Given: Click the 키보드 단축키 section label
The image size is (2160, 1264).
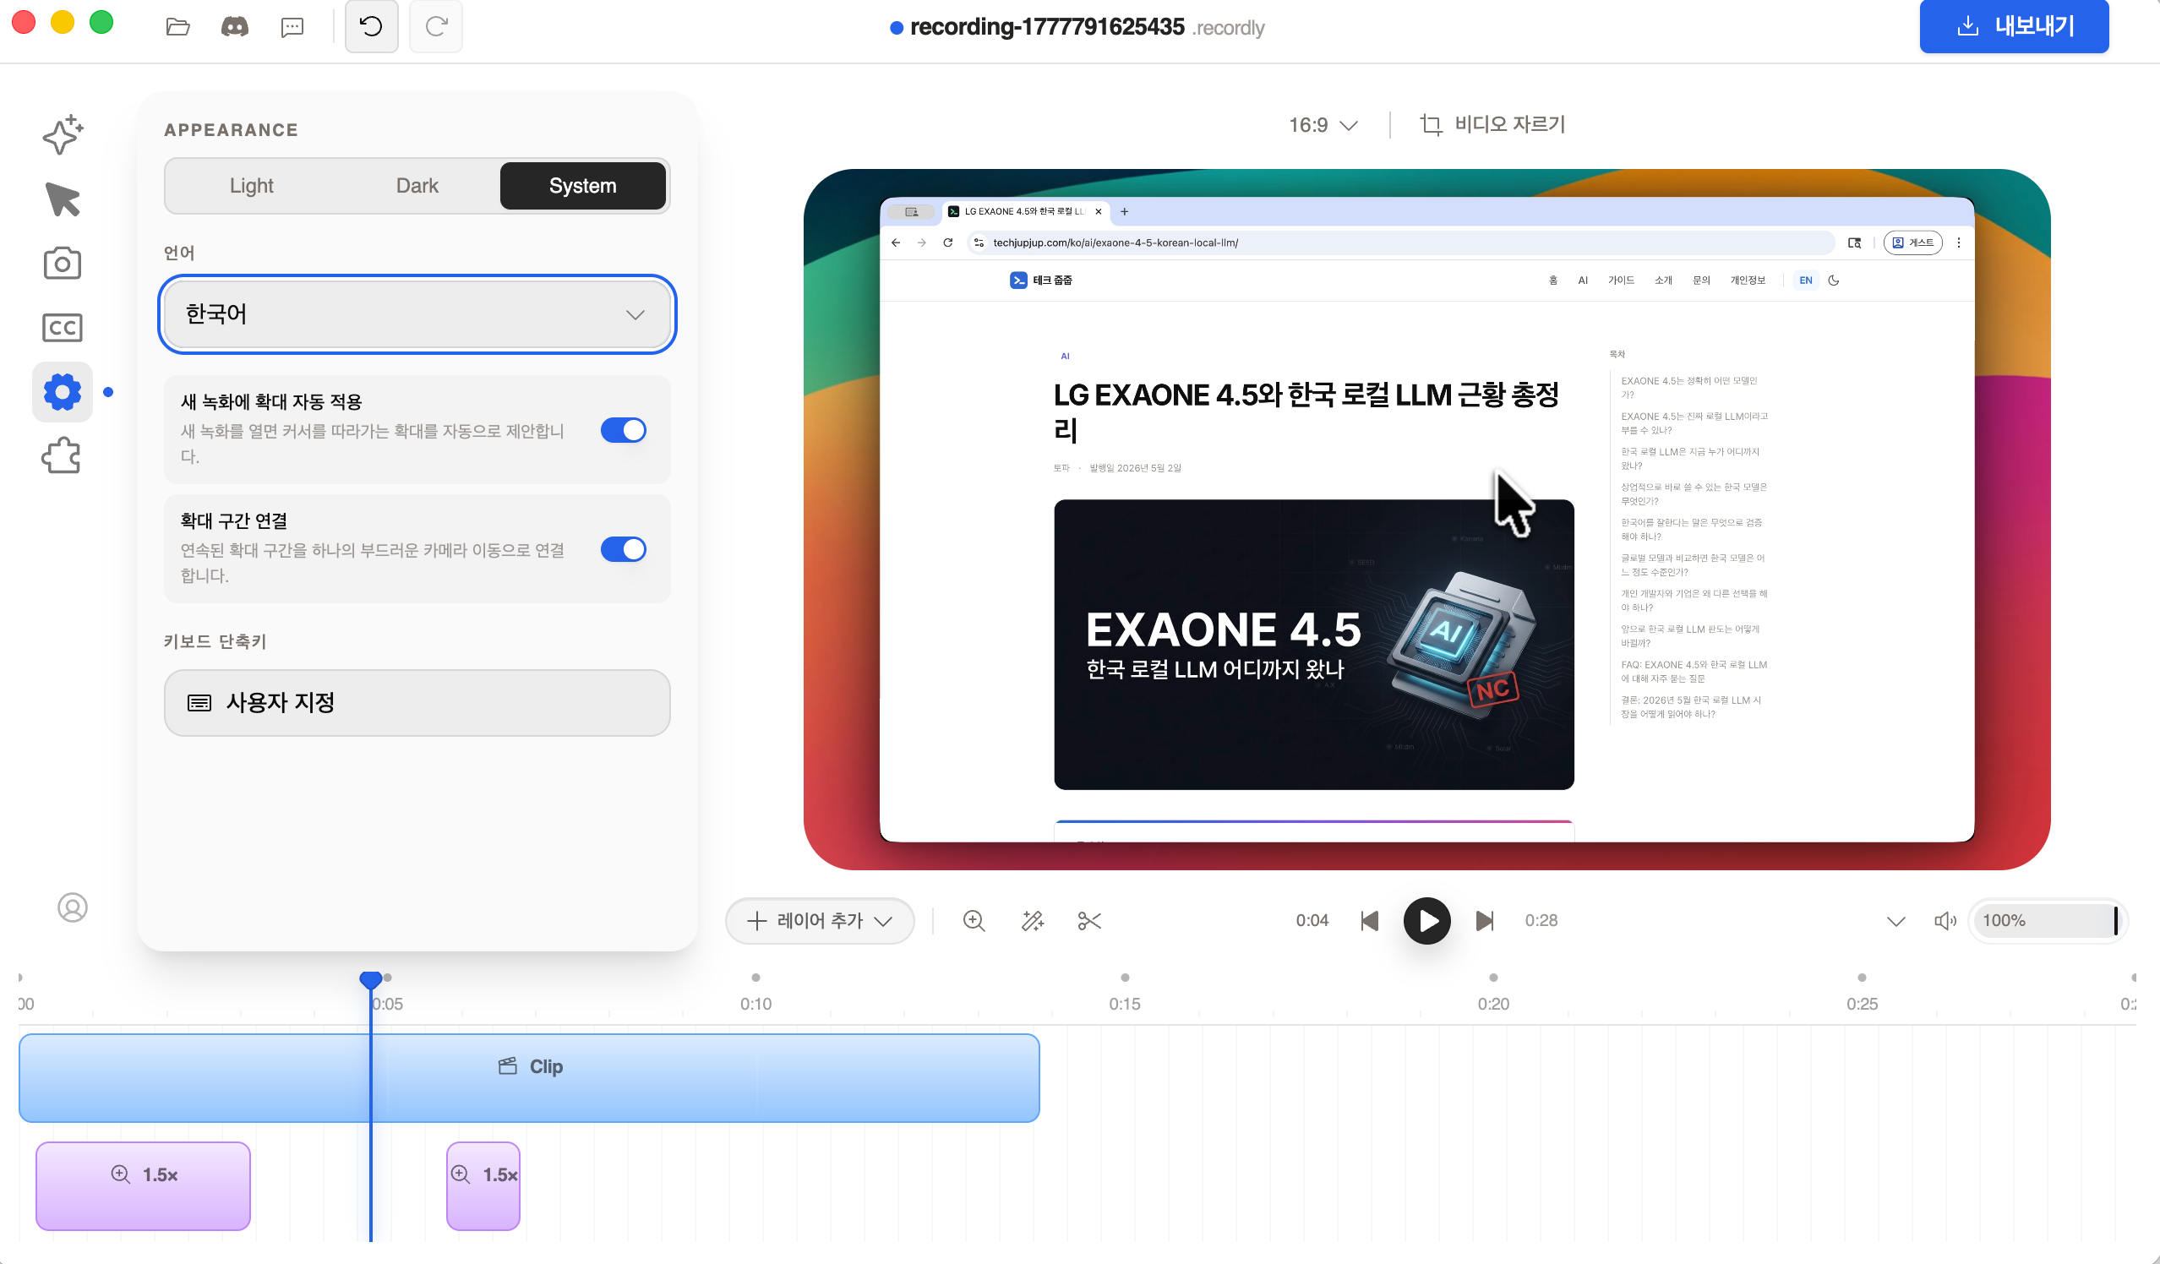Looking at the screenshot, I should pos(215,641).
